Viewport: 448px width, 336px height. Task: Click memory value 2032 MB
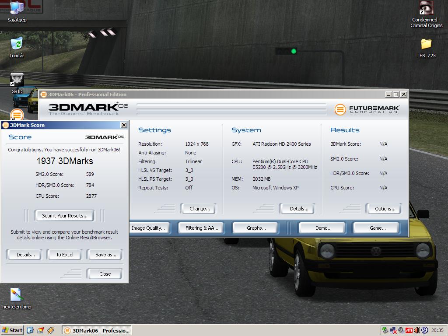point(262,179)
